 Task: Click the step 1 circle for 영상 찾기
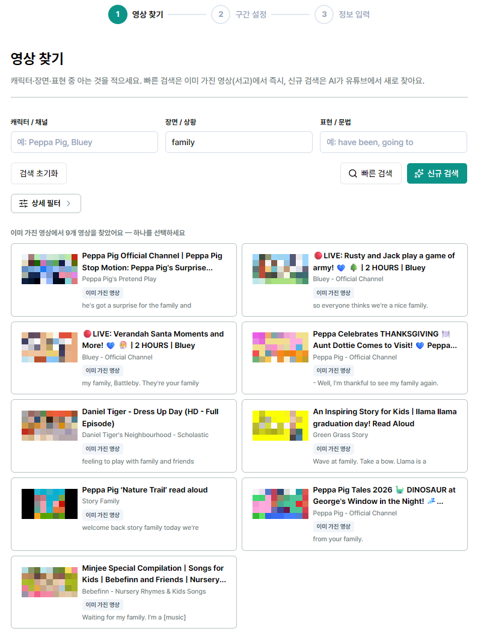[118, 14]
